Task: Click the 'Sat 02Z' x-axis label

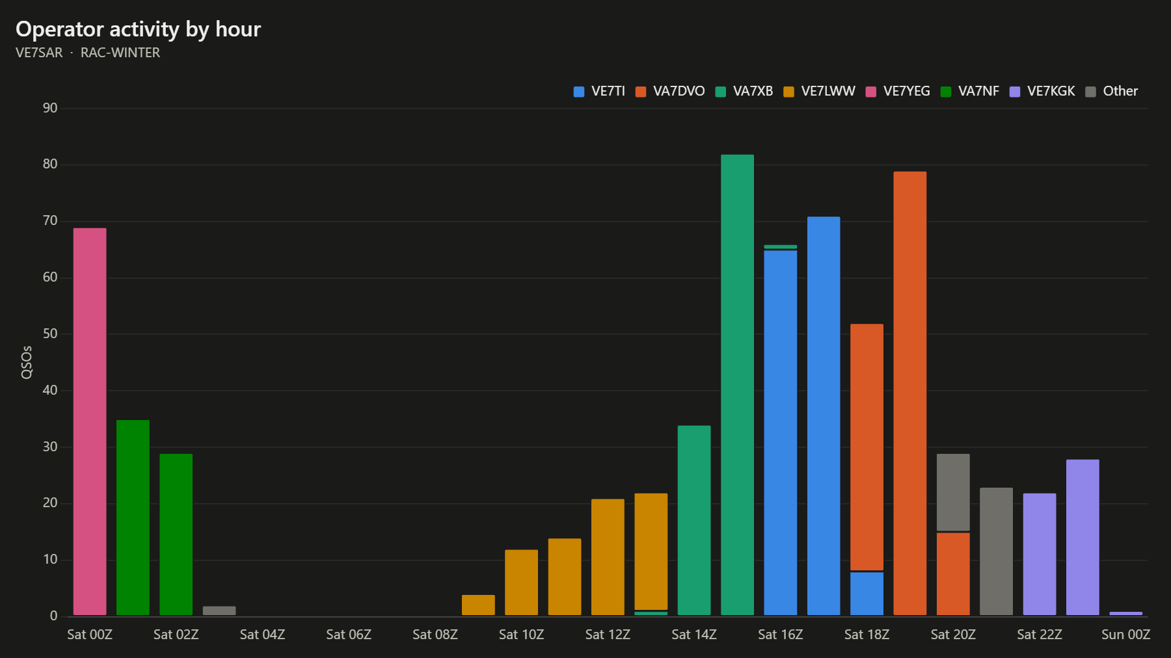Action: pyautogui.click(x=176, y=635)
